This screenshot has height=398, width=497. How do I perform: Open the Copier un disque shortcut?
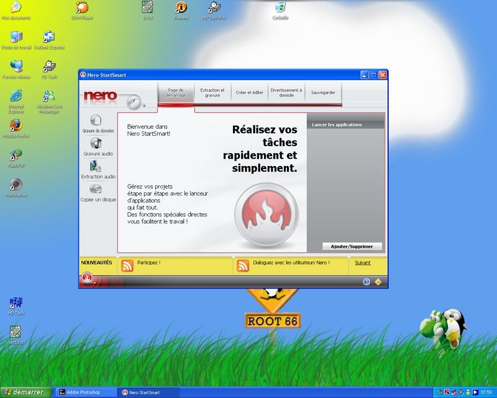pyautogui.click(x=96, y=189)
